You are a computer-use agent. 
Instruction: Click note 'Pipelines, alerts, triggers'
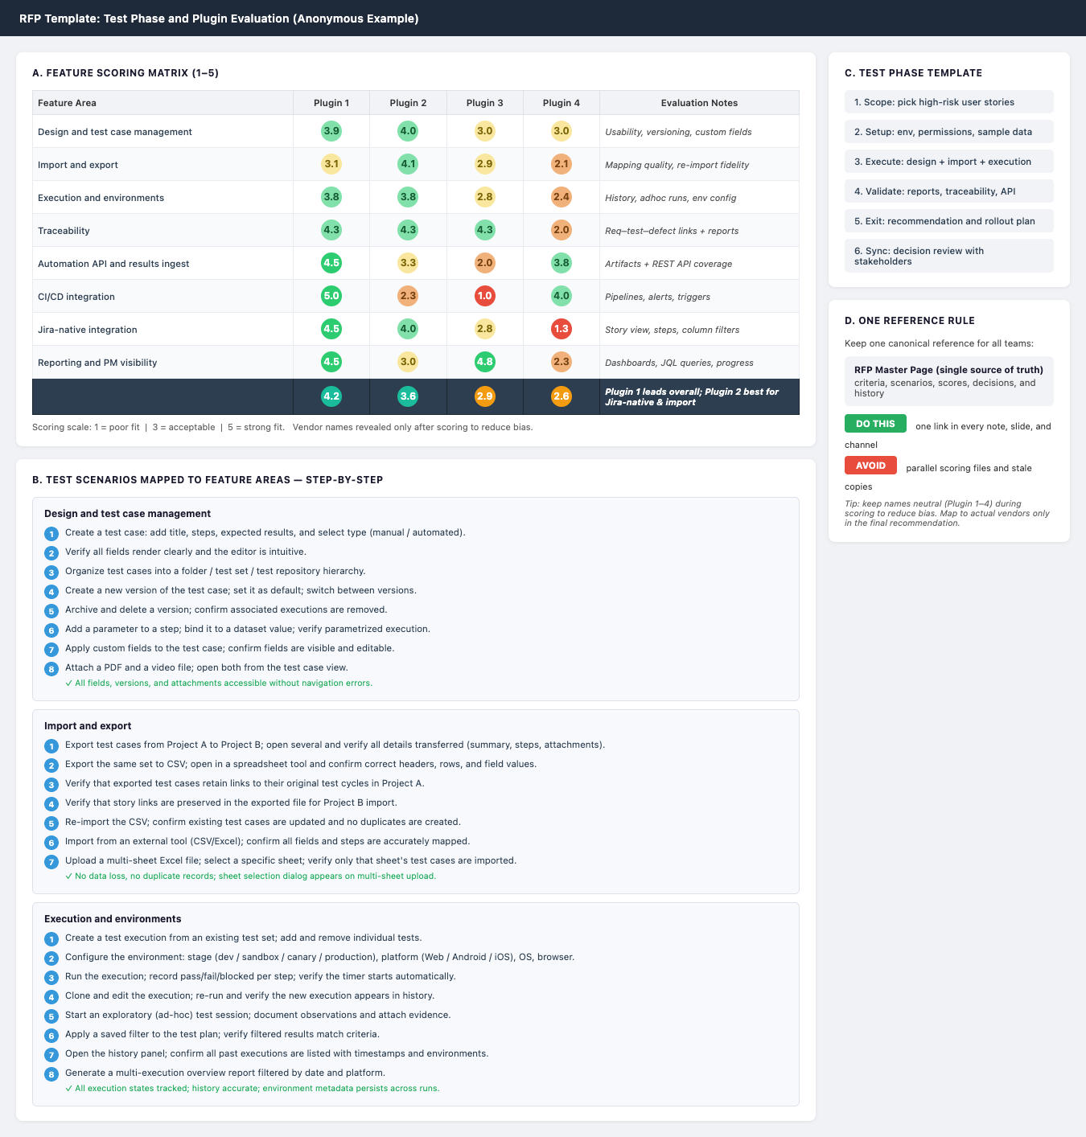[657, 297]
